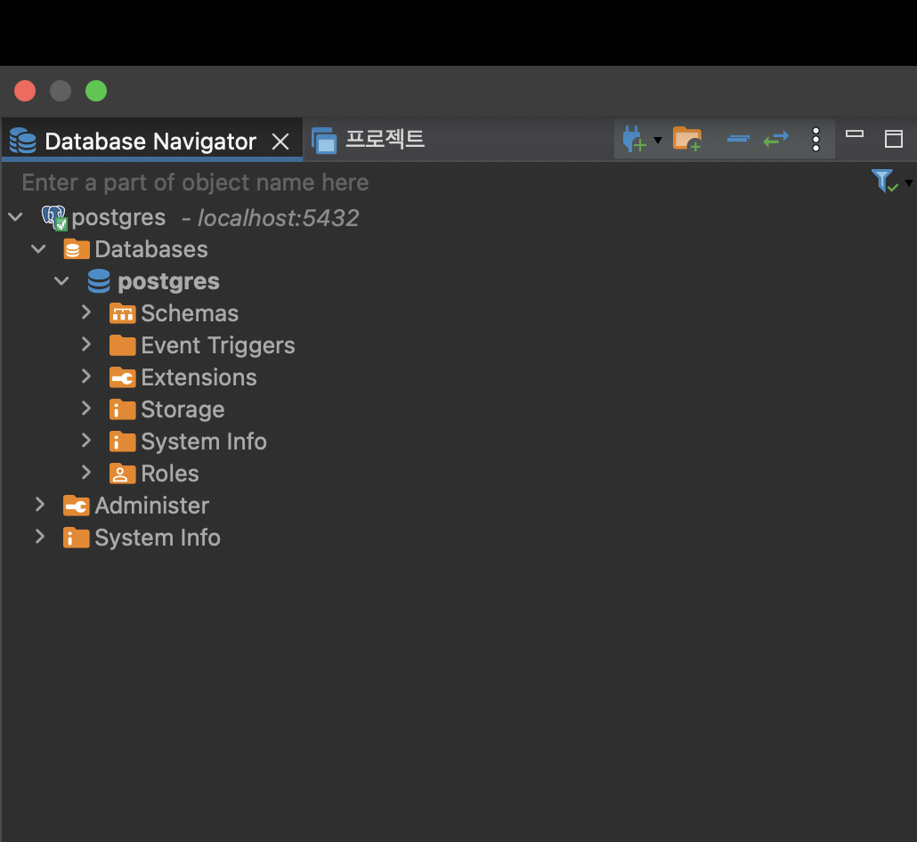The height and width of the screenshot is (842, 917).
Task: Switch to the Database Navigator tab
Action: (151, 141)
